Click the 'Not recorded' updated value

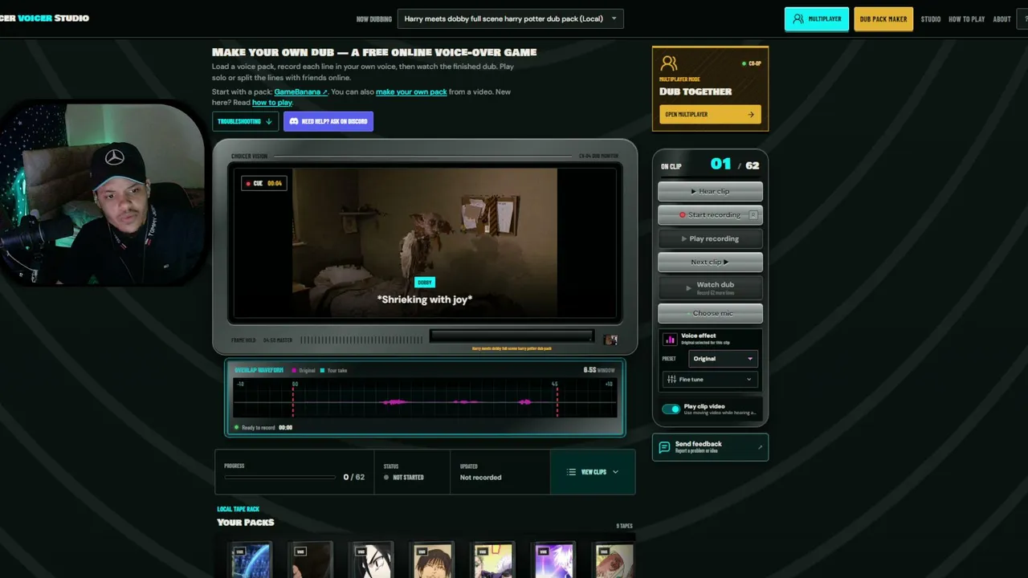480,478
